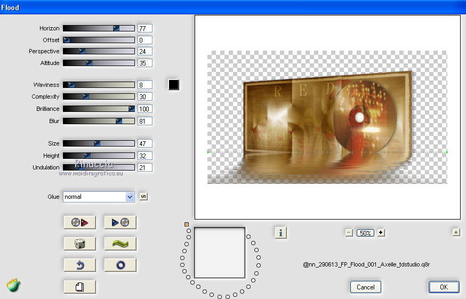Adjust the Blur slider
466x299 pixels.
(x=99, y=121)
